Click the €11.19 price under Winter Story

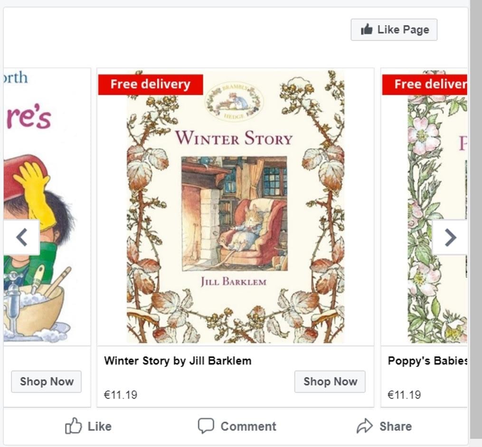coord(121,395)
